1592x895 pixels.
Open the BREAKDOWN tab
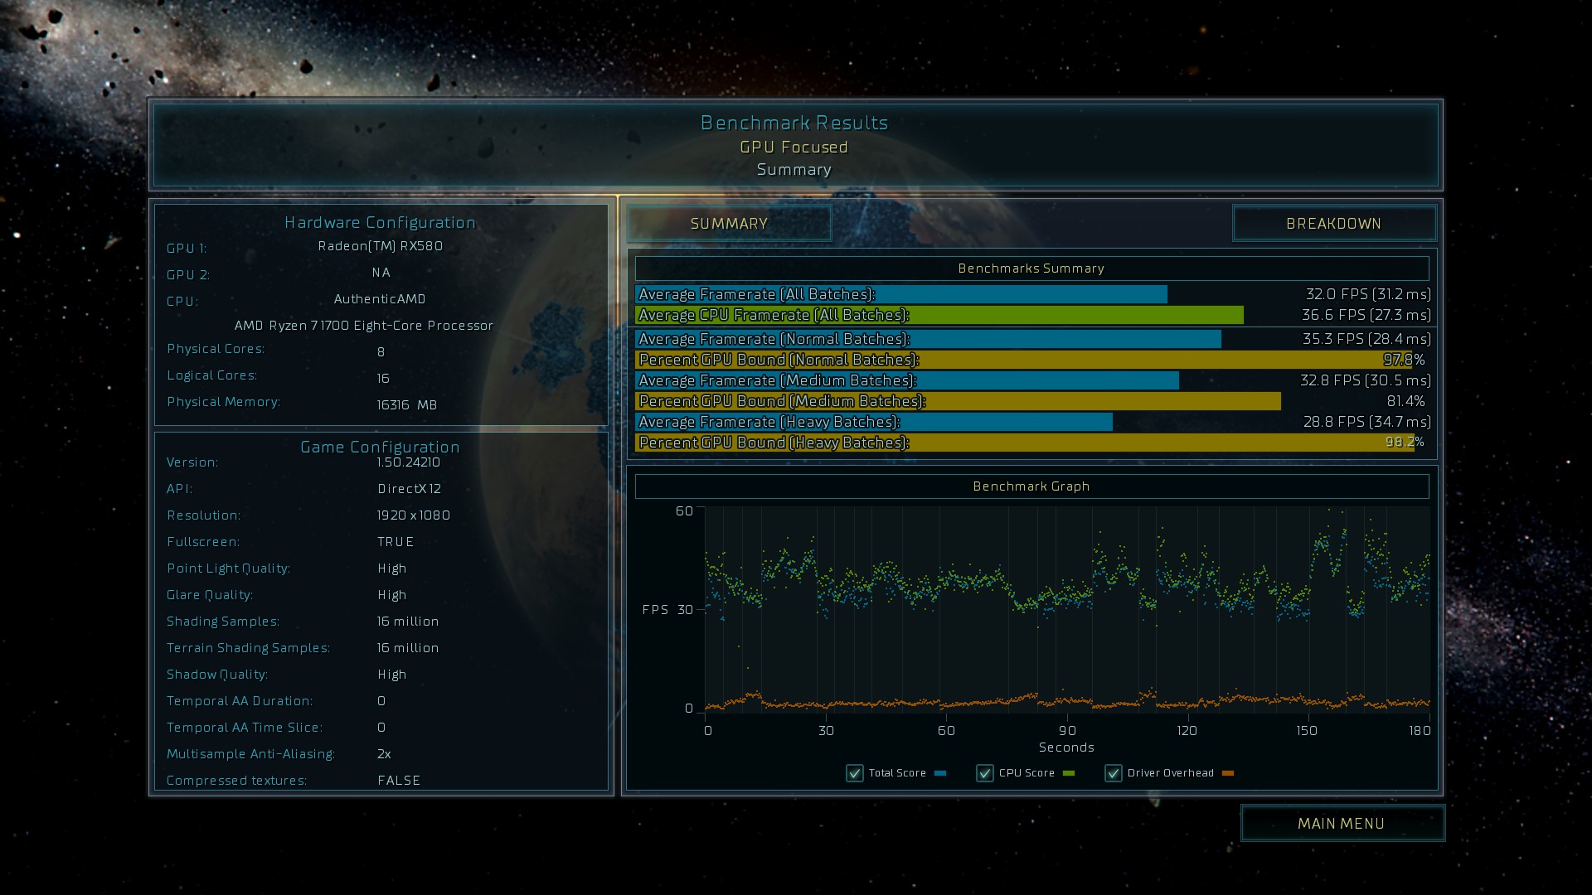1333,224
